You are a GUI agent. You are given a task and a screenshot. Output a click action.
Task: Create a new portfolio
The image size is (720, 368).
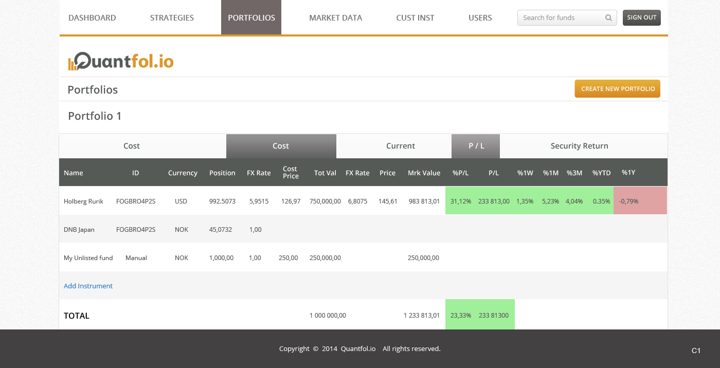pyautogui.click(x=617, y=88)
